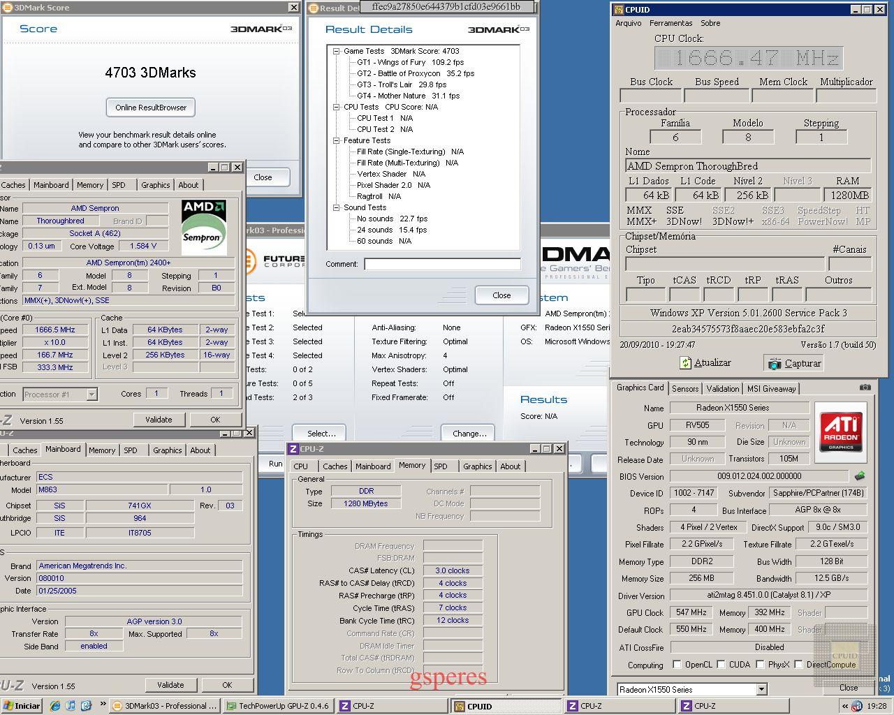This screenshot has height=715, width=894.
Task: Click the GPU-Z BIOS save chip icon
Action: pyautogui.click(x=860, y=476)
